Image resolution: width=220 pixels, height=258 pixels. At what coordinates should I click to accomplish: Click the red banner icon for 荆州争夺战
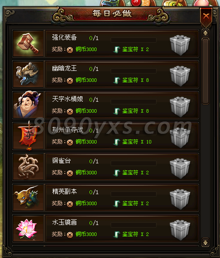click(28, 136)
